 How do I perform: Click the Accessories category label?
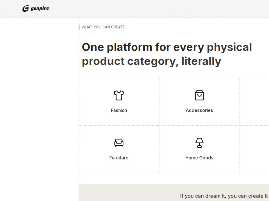pos(199,110)
